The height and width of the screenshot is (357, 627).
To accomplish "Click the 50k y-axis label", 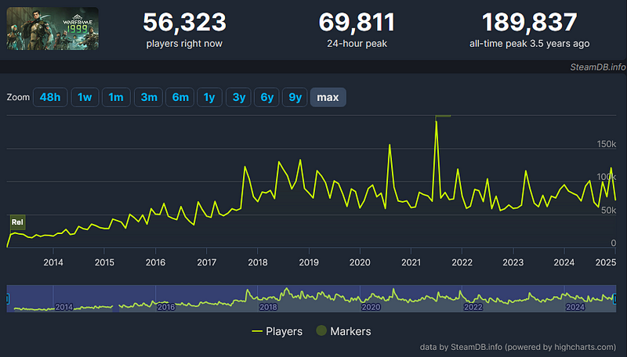I will coord(609,211).
